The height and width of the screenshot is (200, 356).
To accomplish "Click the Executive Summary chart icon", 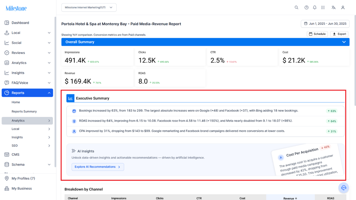I will point(71,98).
